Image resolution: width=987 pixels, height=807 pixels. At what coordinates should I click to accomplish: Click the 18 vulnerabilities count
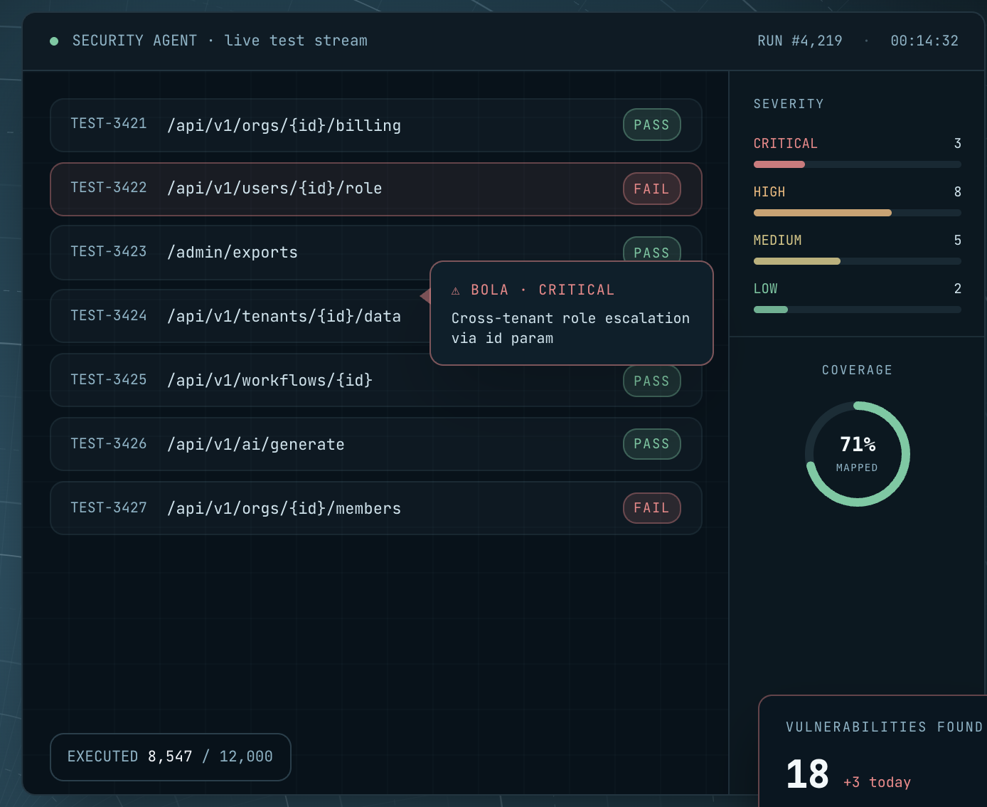click(807, 774)
